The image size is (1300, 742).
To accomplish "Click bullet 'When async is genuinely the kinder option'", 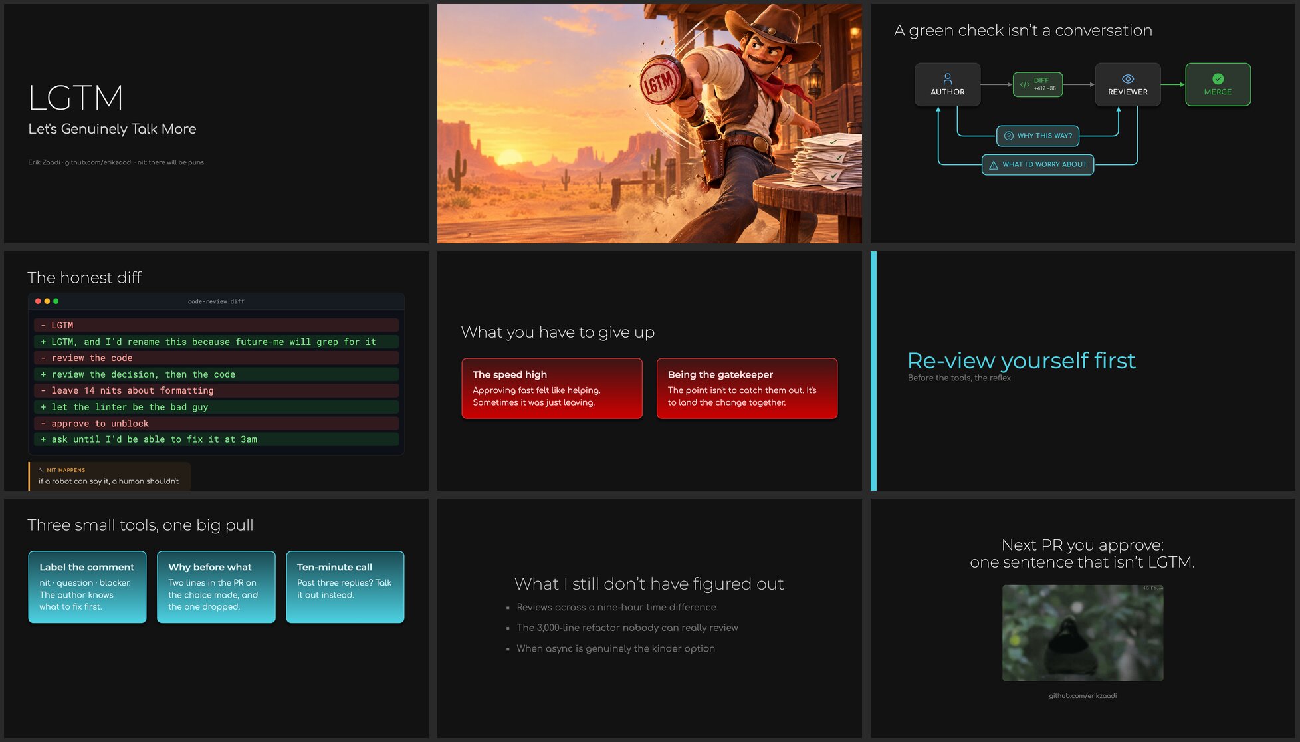I will 615,648.
